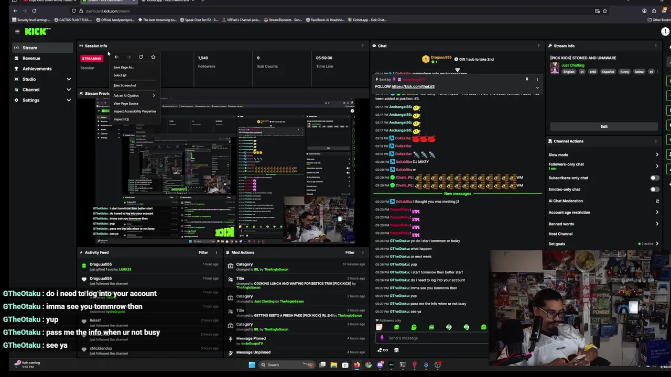The height and width of the screenshot is (377, 671).
Task: Open the hamburger menu beside the Kick logo
Action: [17, 31]
